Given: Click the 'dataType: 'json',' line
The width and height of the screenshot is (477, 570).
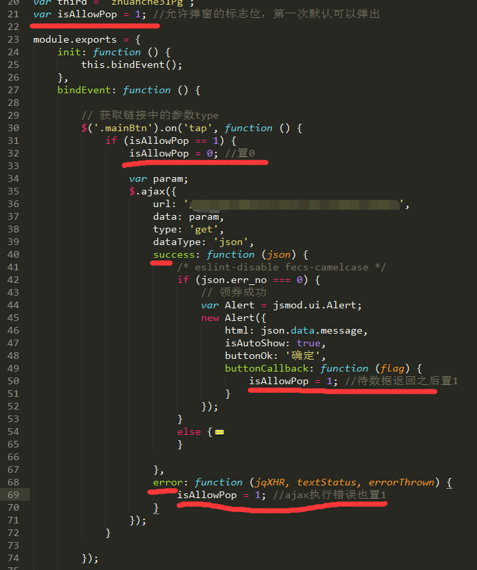Looking at the screenshot, I should 204,242.
